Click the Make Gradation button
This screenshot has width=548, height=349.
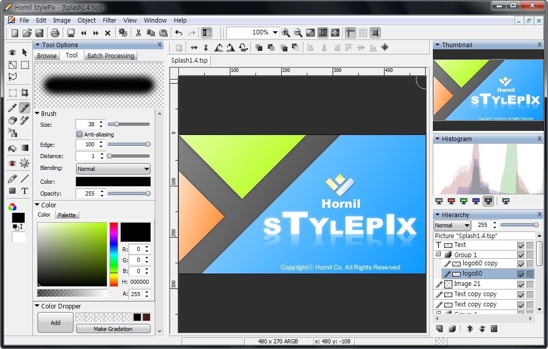pyautogui.click(x=113, y=329)
